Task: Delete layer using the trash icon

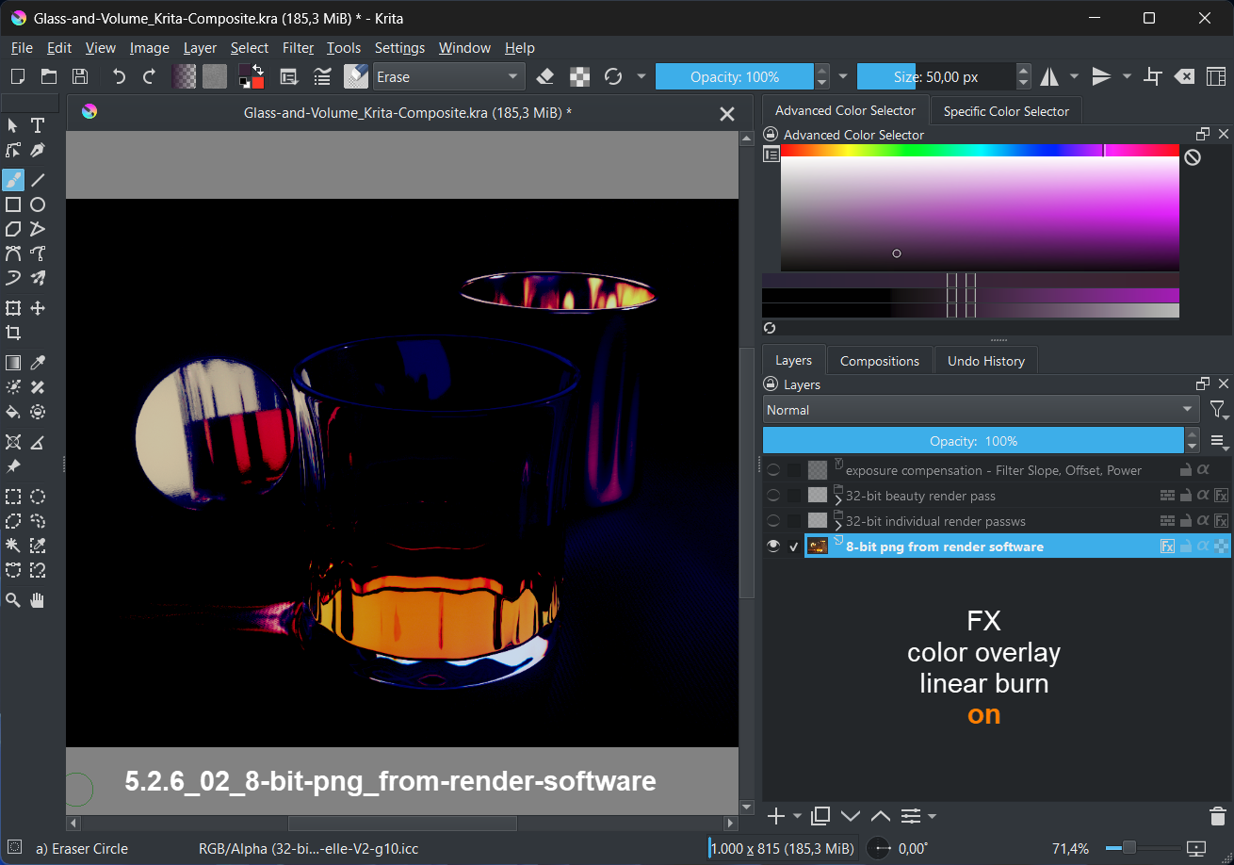Action: (1217, 816)
